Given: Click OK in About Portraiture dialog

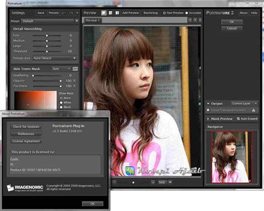Looking at the screenshot, I should pos(92,204).
